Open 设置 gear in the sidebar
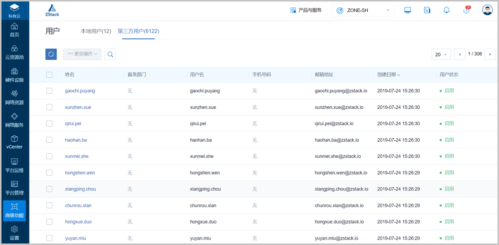This screenshot has height=245, width=499. [14, 233]
